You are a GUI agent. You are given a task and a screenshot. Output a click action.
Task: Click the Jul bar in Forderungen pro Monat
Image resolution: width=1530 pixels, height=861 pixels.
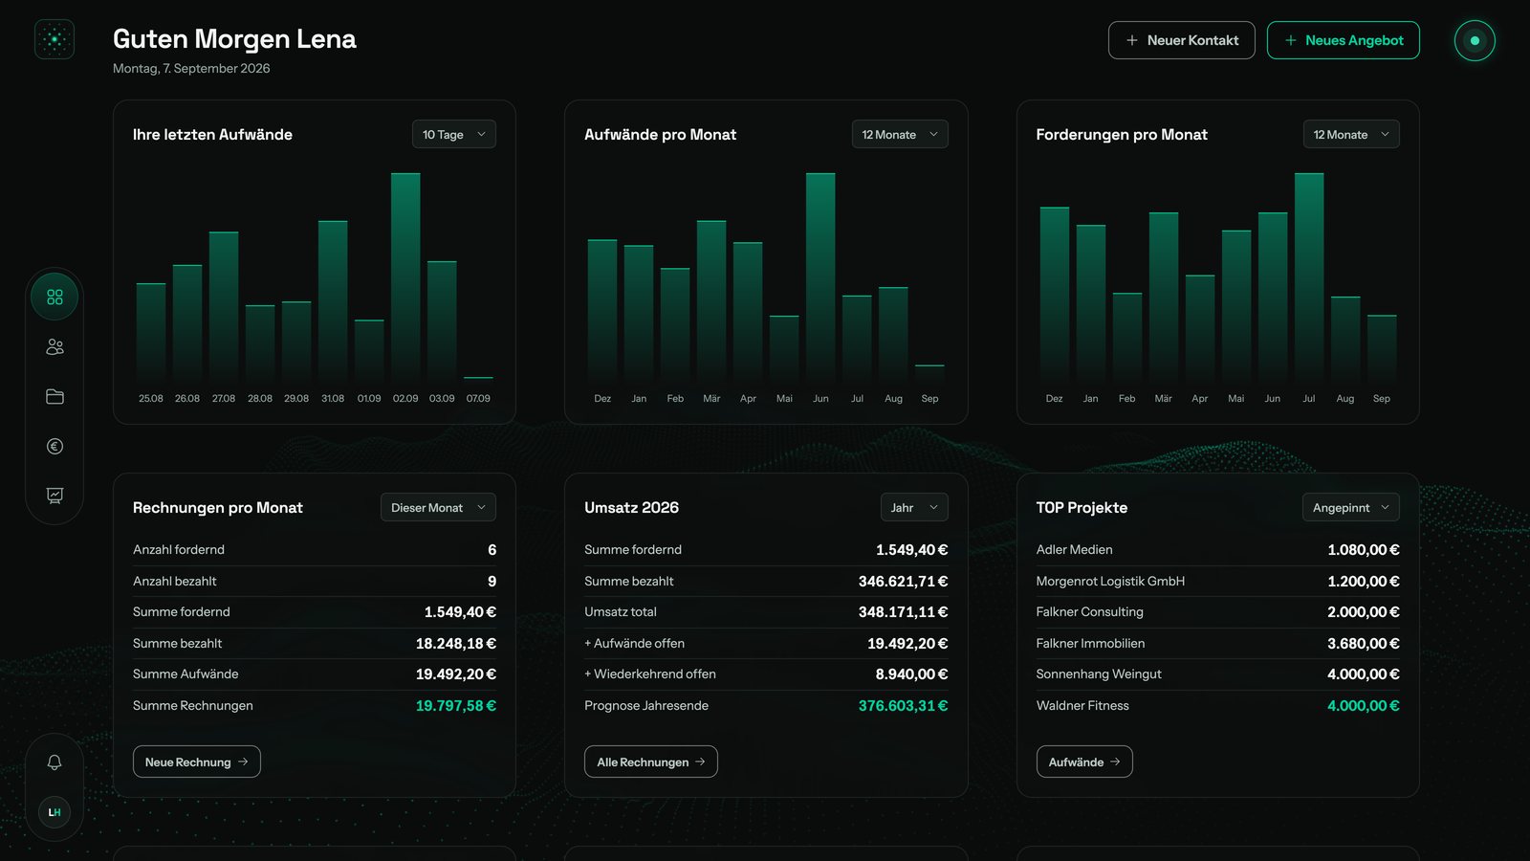point(1309,277)
